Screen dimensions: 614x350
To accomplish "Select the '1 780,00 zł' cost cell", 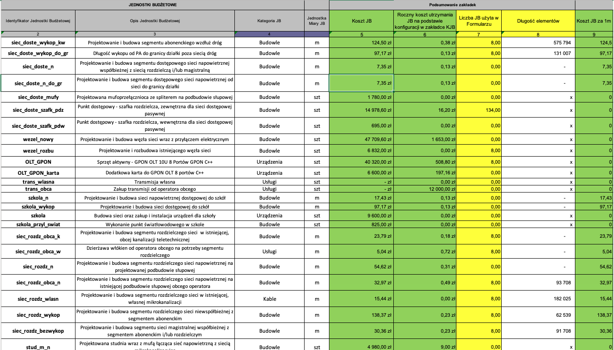I will [x=361, y=97].
